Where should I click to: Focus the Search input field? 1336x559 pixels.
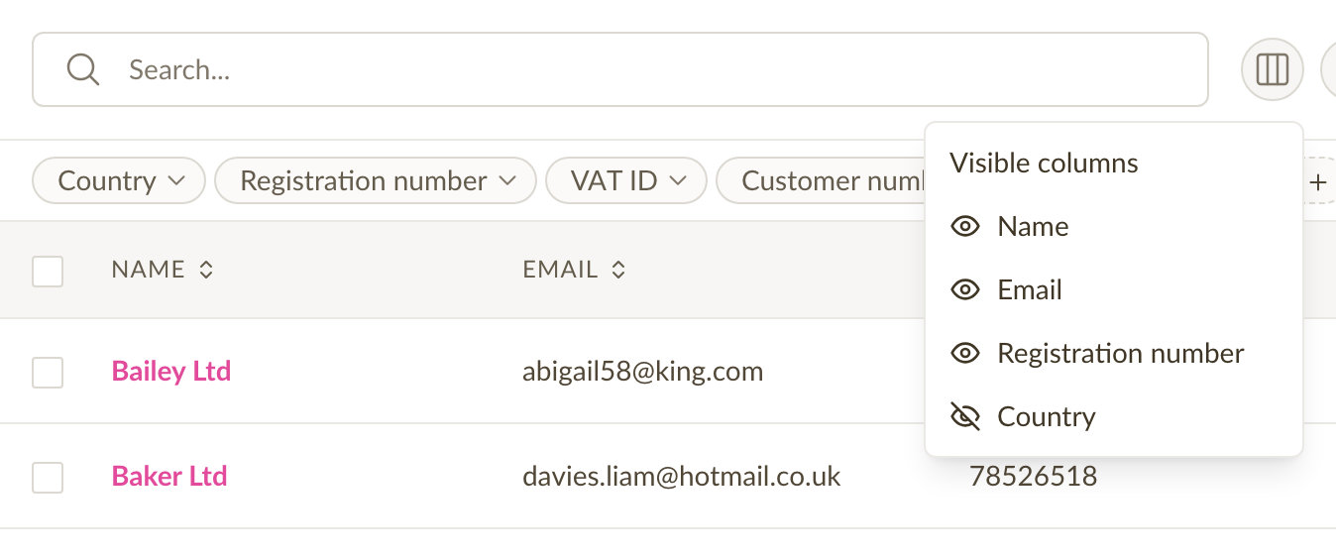pos(620,69)
